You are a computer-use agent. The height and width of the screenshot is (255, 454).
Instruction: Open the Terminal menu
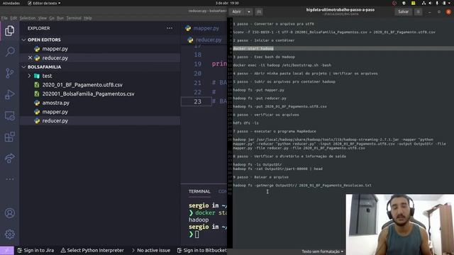[74, 18]
